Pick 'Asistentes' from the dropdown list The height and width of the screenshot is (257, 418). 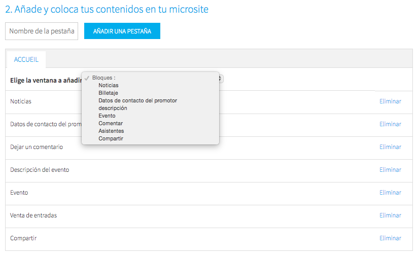point(111,131)
